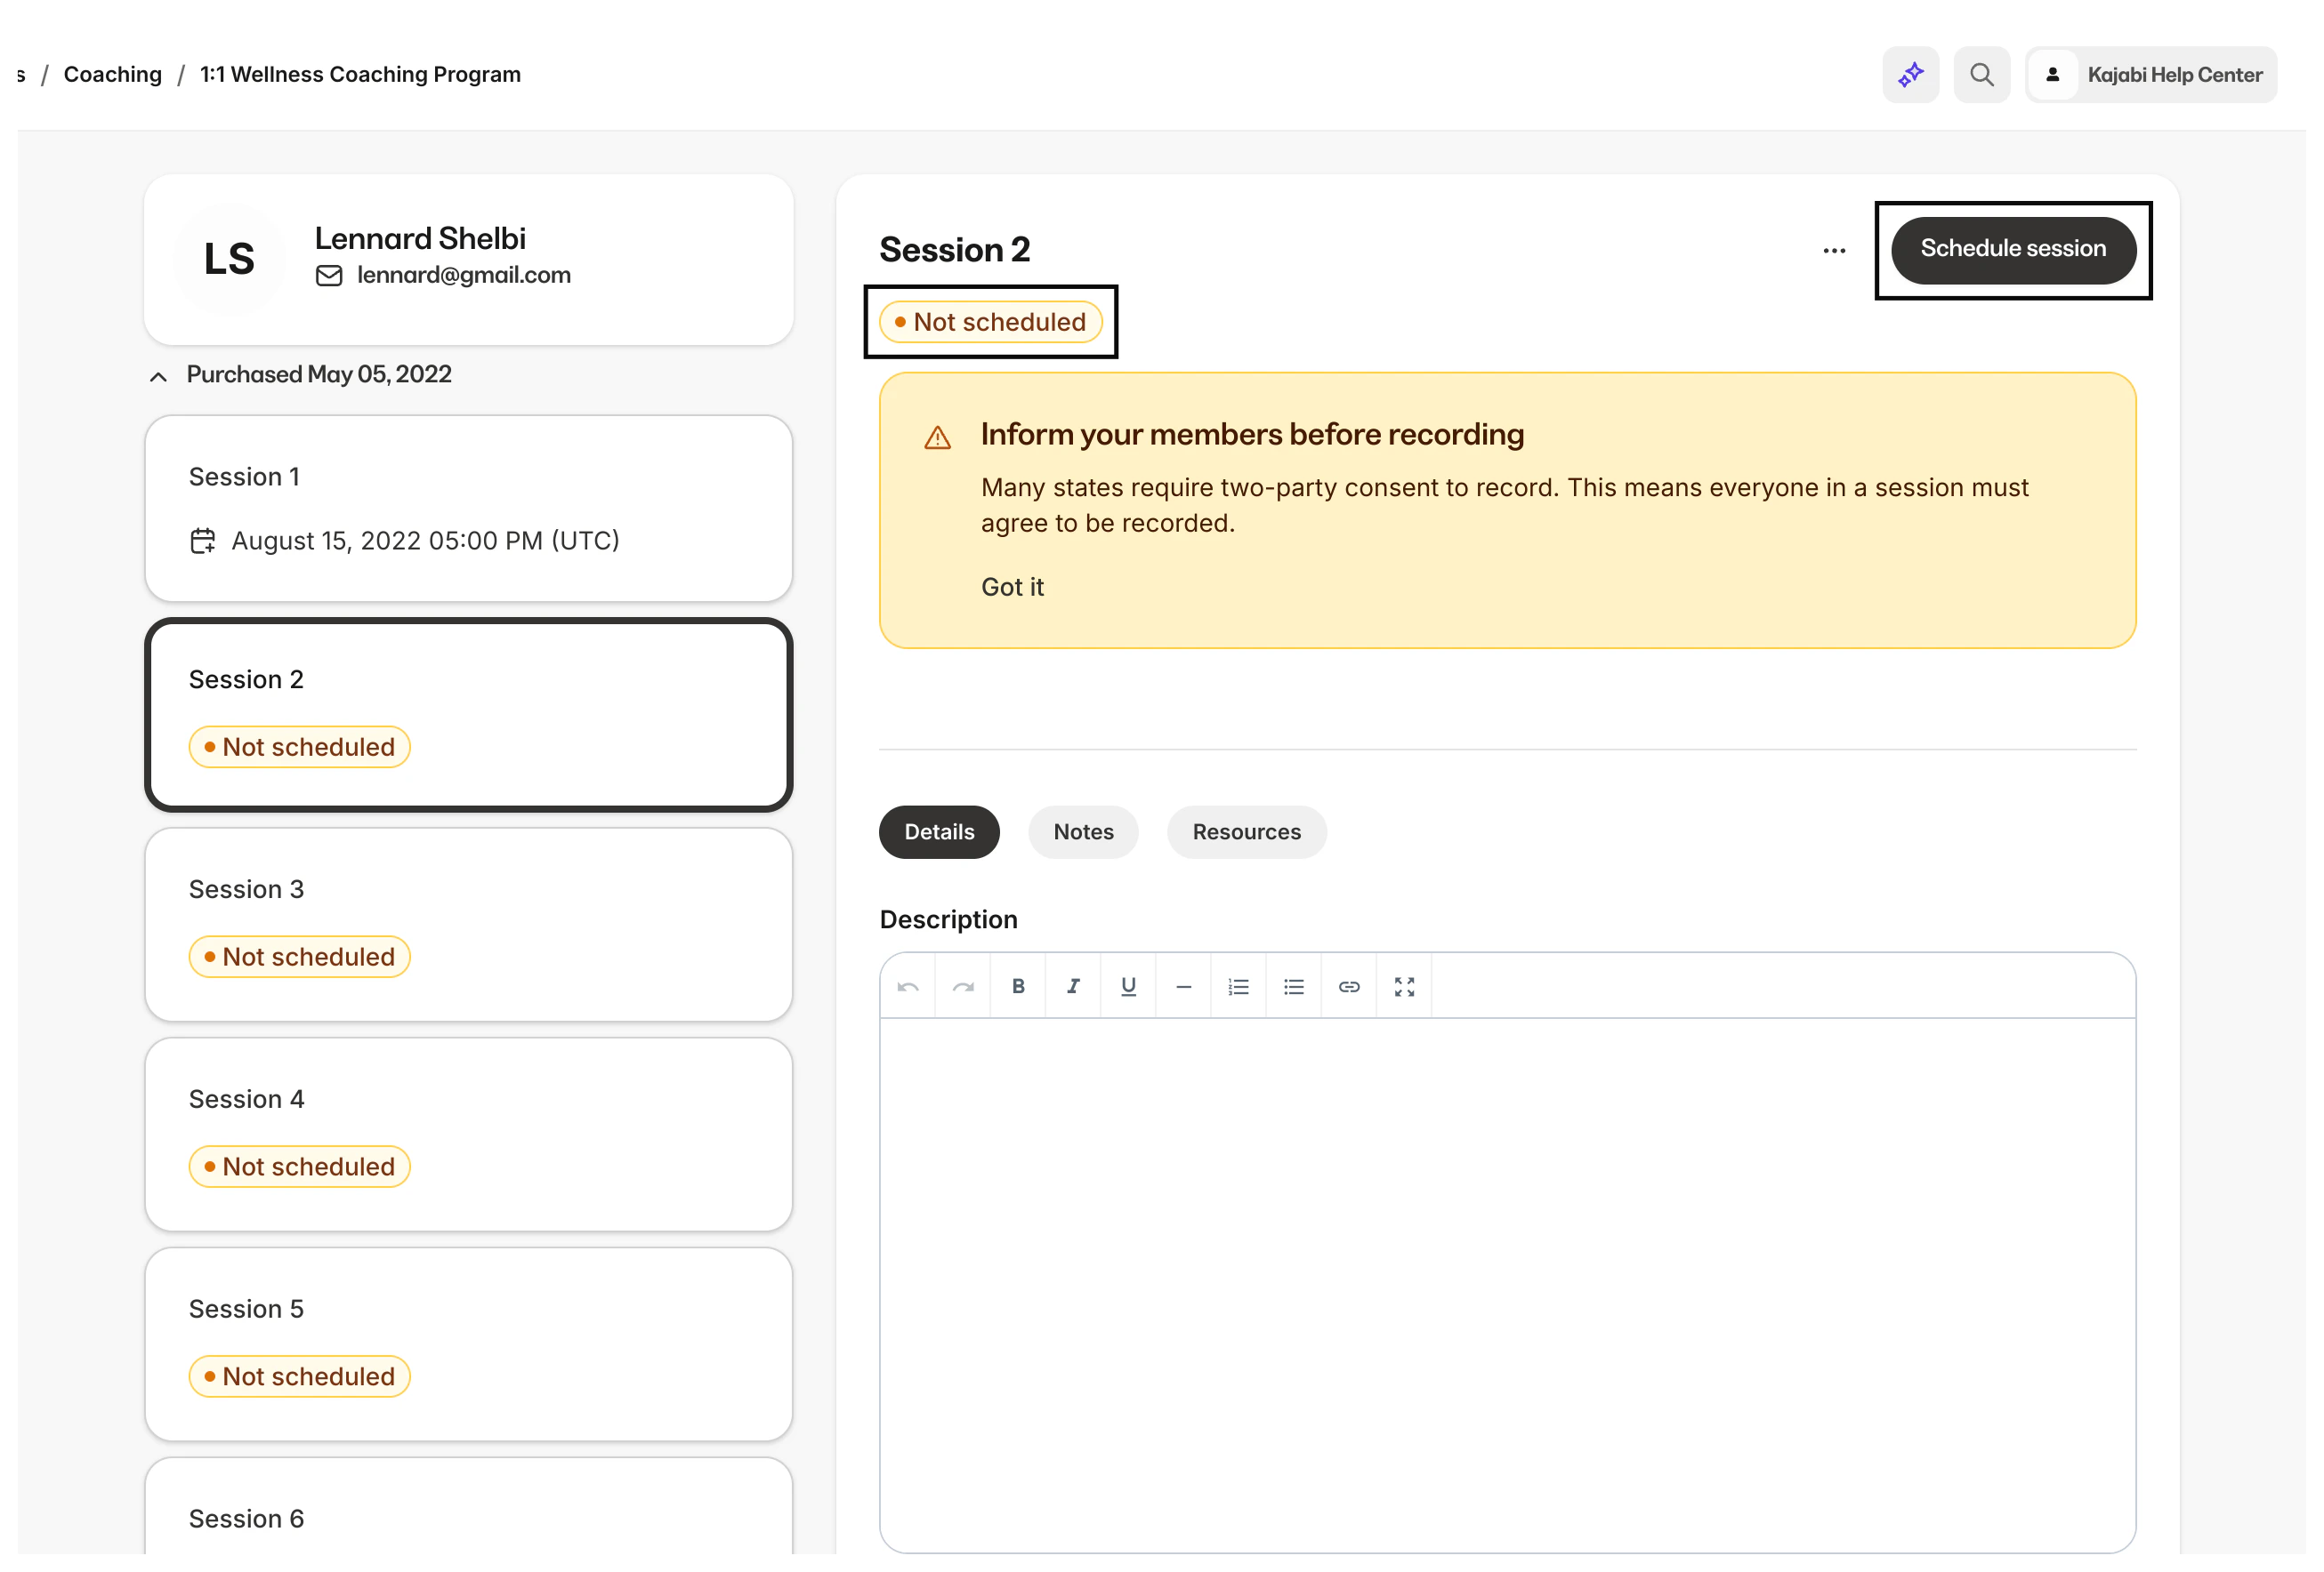Click the AI sparkle assistant icon

coord(1910,75)
